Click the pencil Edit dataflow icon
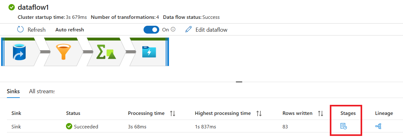Screen dimensions: 403x140 coord(188,30)
